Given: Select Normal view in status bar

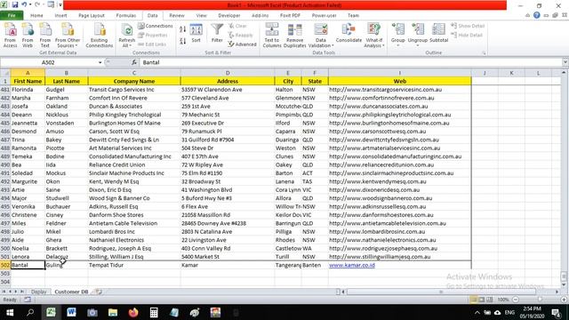Looking at the screenshot, I should [x=474, y=300].
